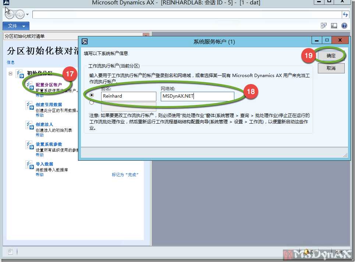Open help under 创建引用数据
This screenshot has width=355, height=262.
tap(40, 115)
